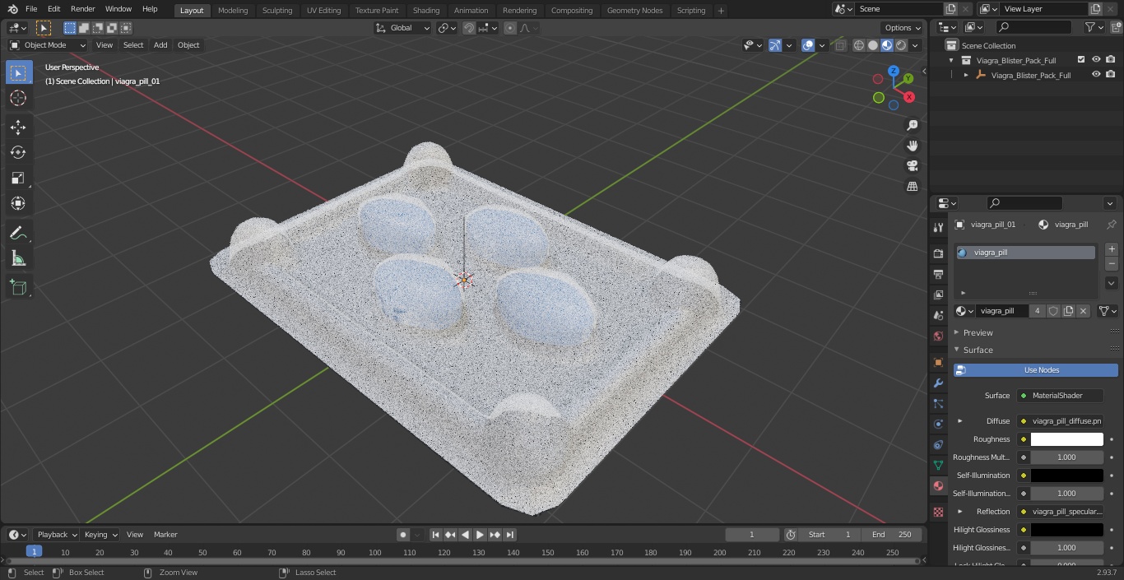Open the Object Mode dropdown
This screenshot has height=580, width=1124.
tap(47, 45)
